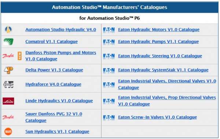This screenshot has width=220, height=139.
Task: Click the Eaton logo beside Hydraulic Motors
Action: pyautogui.click(x=109, y=30)
